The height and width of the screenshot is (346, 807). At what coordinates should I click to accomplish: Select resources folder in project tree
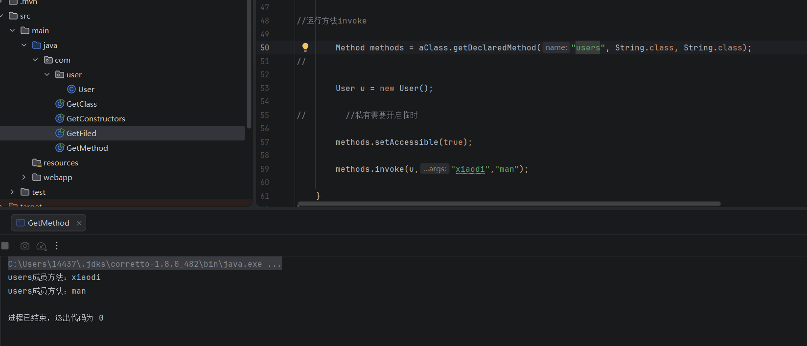pos(61,162)
